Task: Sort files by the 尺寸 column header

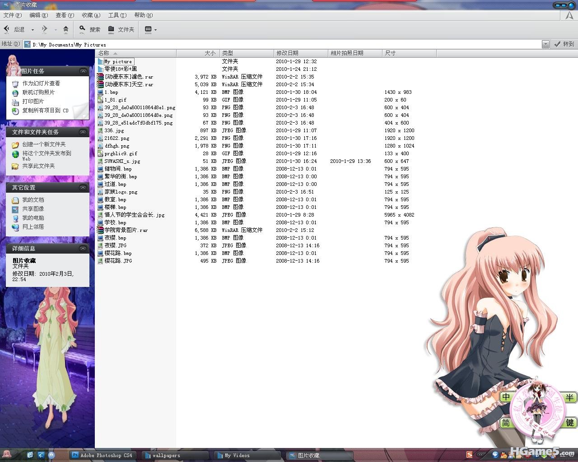Action: (409, 53)
